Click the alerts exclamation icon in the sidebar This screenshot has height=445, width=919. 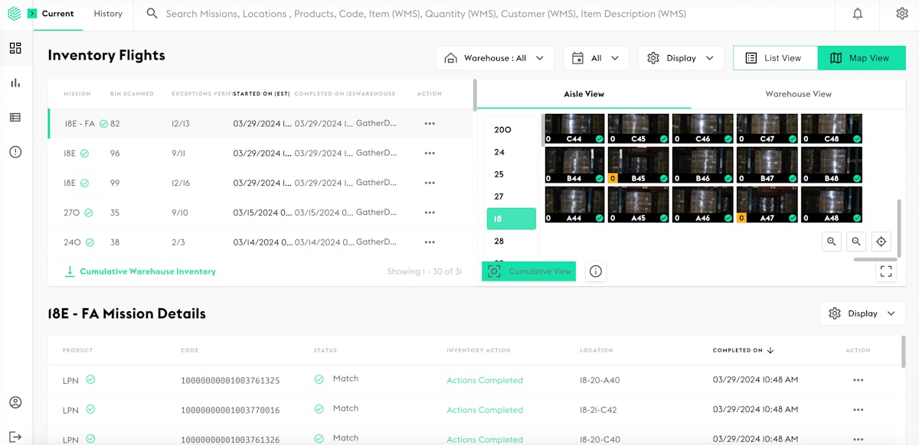click(15, 151)
